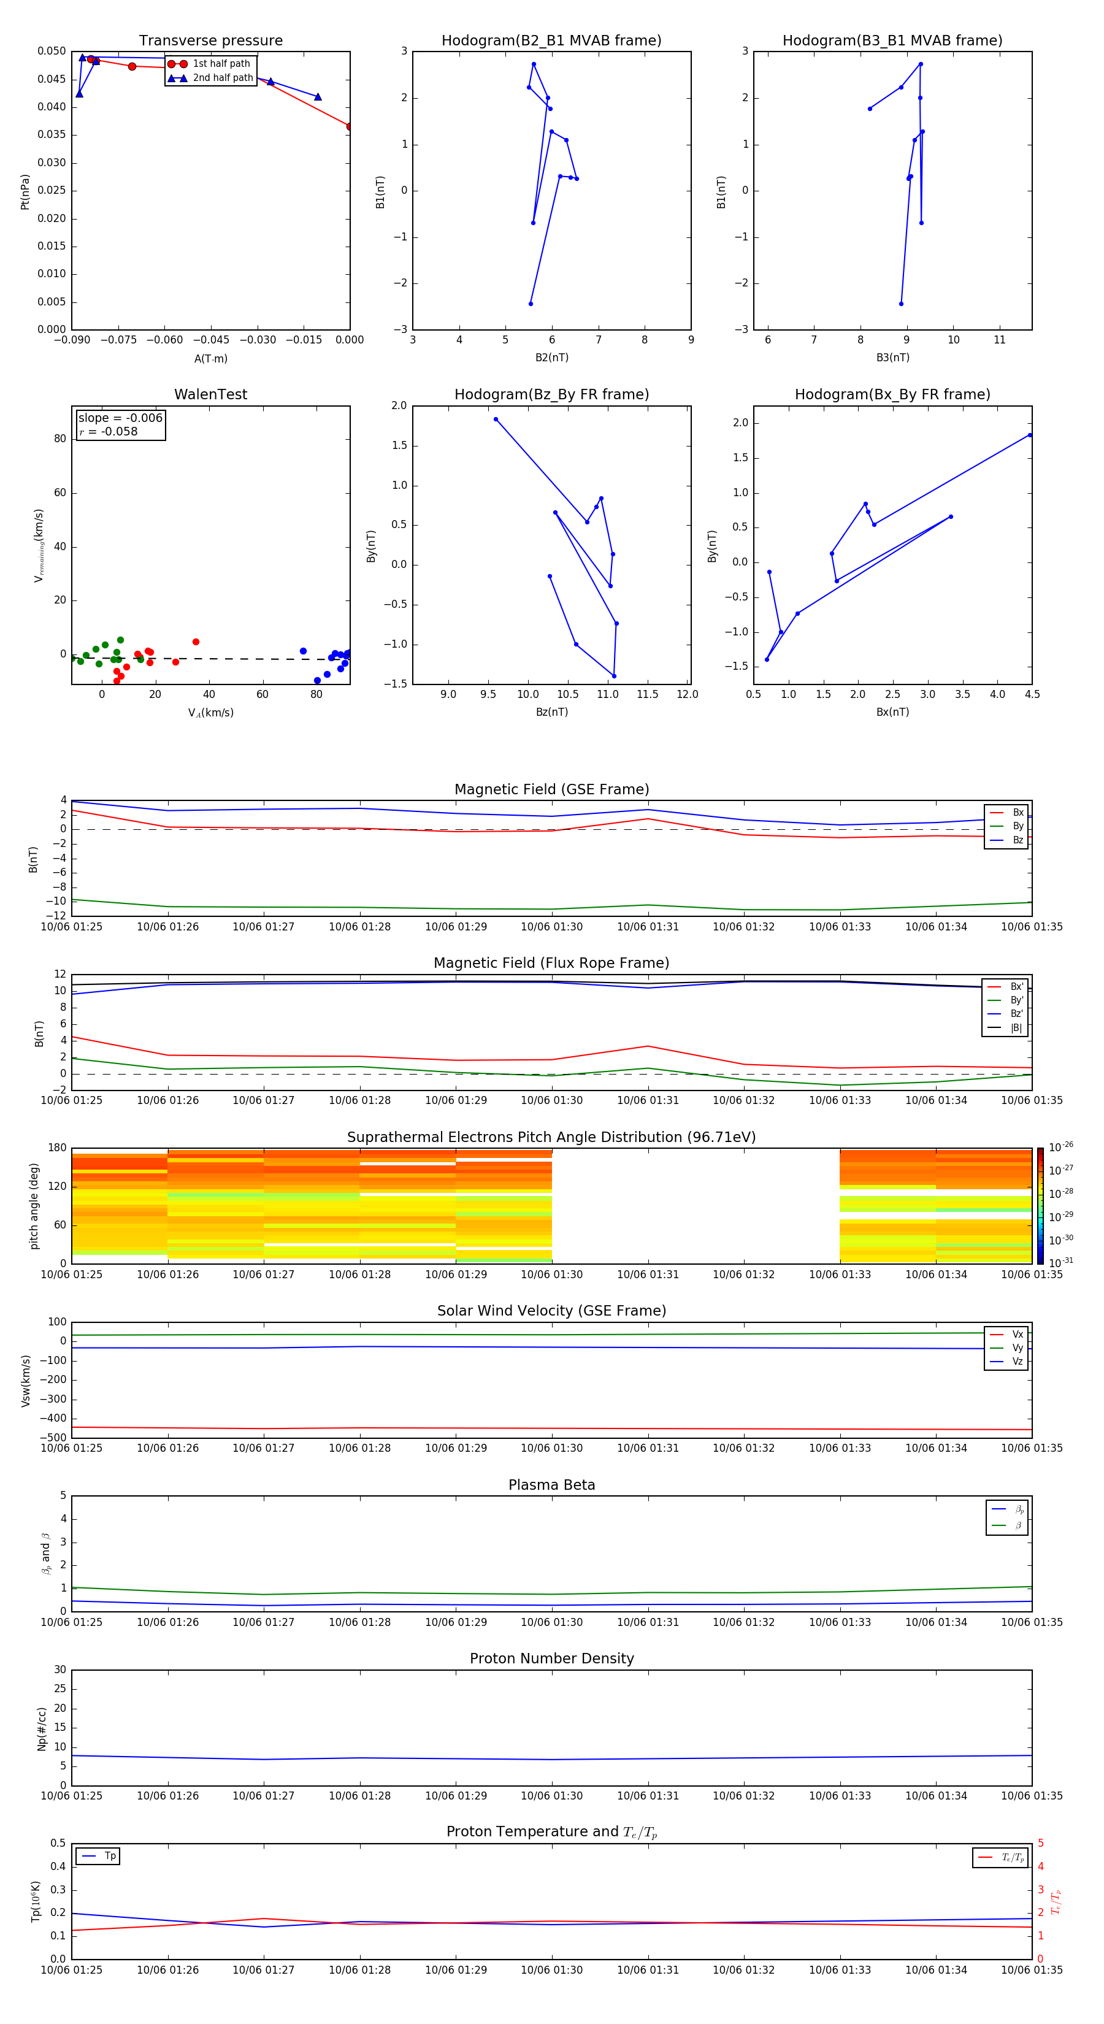Select the 'slope = -0.006' annotation
1104x2024 pixels.
[120, 418]
